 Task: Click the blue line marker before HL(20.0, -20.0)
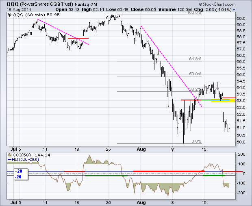10,160
